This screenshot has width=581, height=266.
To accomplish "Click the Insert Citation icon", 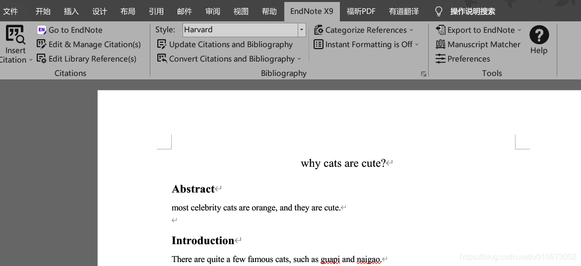I will [x=15, y=34].
